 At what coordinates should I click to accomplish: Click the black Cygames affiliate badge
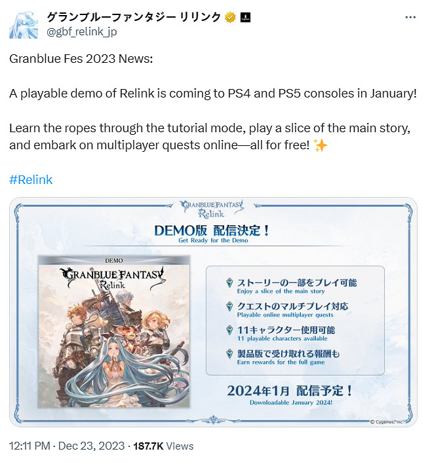(x=245, y=18)
